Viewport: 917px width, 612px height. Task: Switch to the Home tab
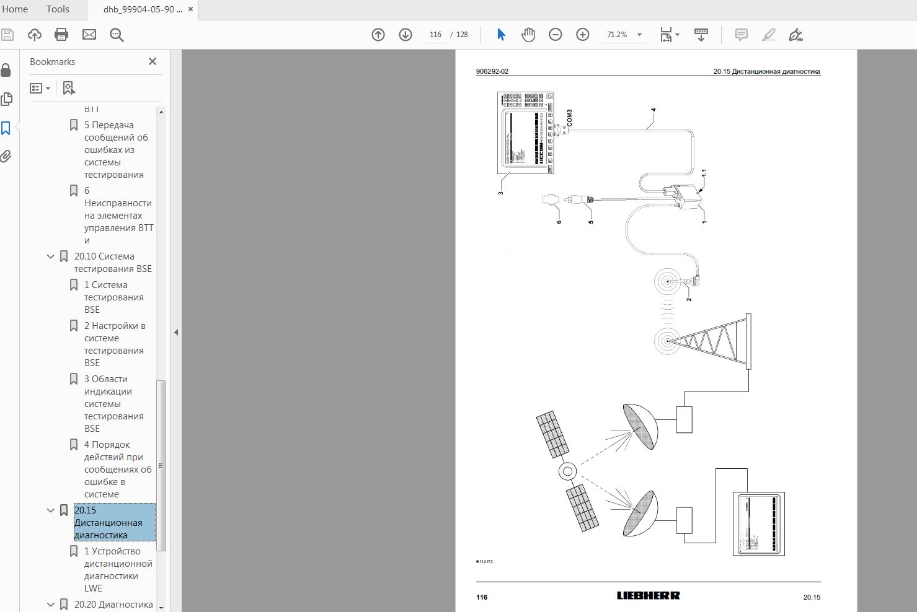[15, 9]
